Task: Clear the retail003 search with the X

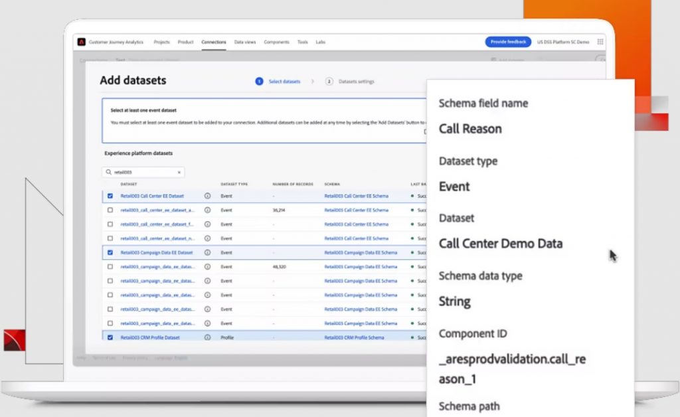Action: pyautogui.click(x=179, y=173)
